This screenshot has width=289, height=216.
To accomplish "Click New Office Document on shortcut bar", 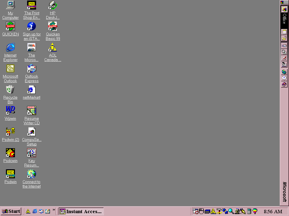I will coord(284,32).
